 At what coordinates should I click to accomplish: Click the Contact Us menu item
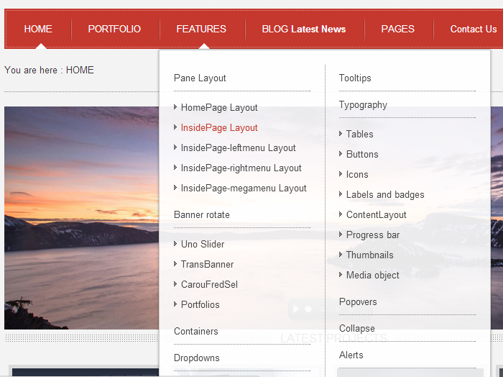473,29
